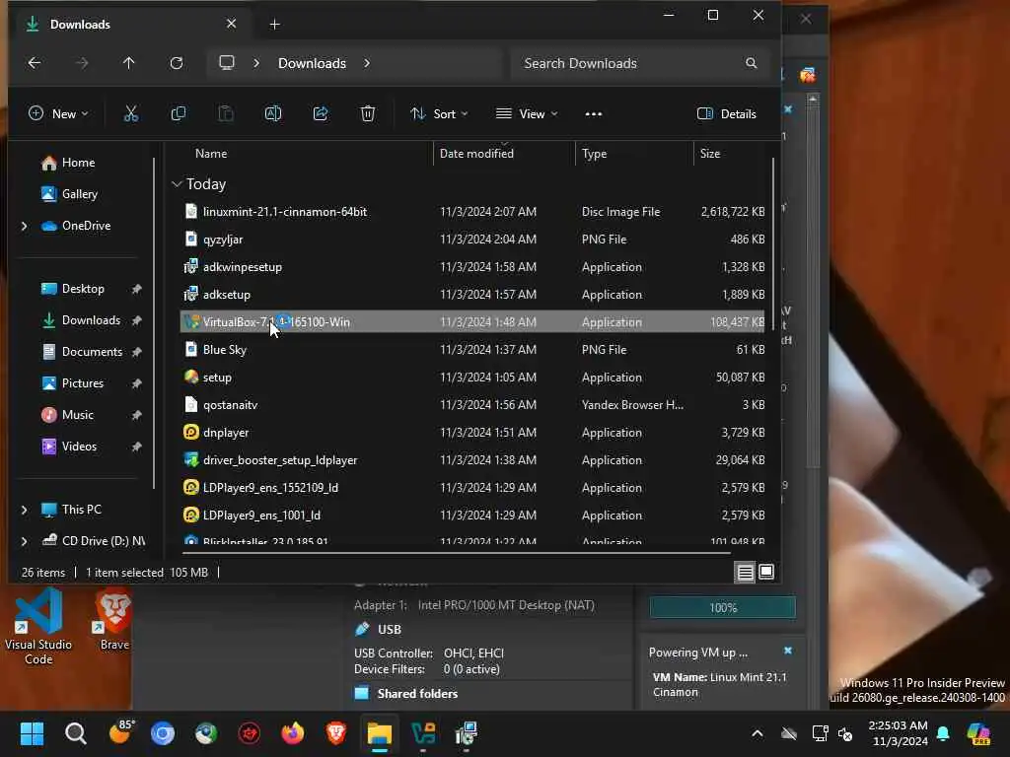This screenshot has width=1010, height=757.
Task: Expand CD Drive (D:) node
Action: point(25,541)
